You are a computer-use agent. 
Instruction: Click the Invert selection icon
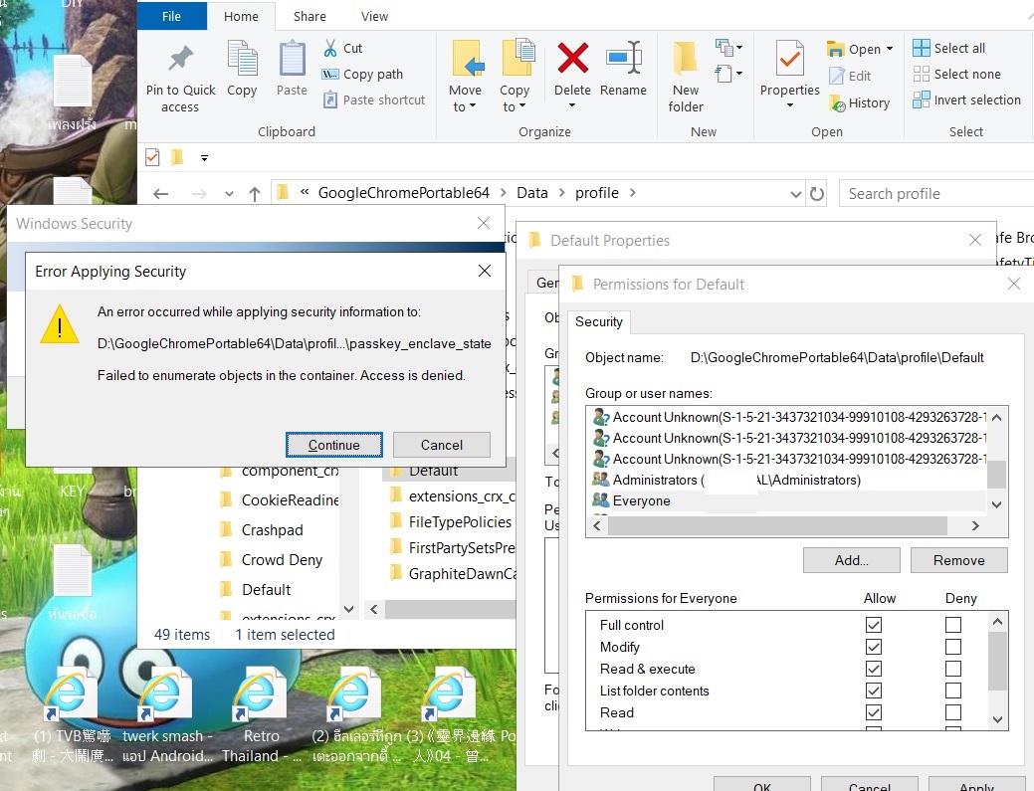point(922,100)
